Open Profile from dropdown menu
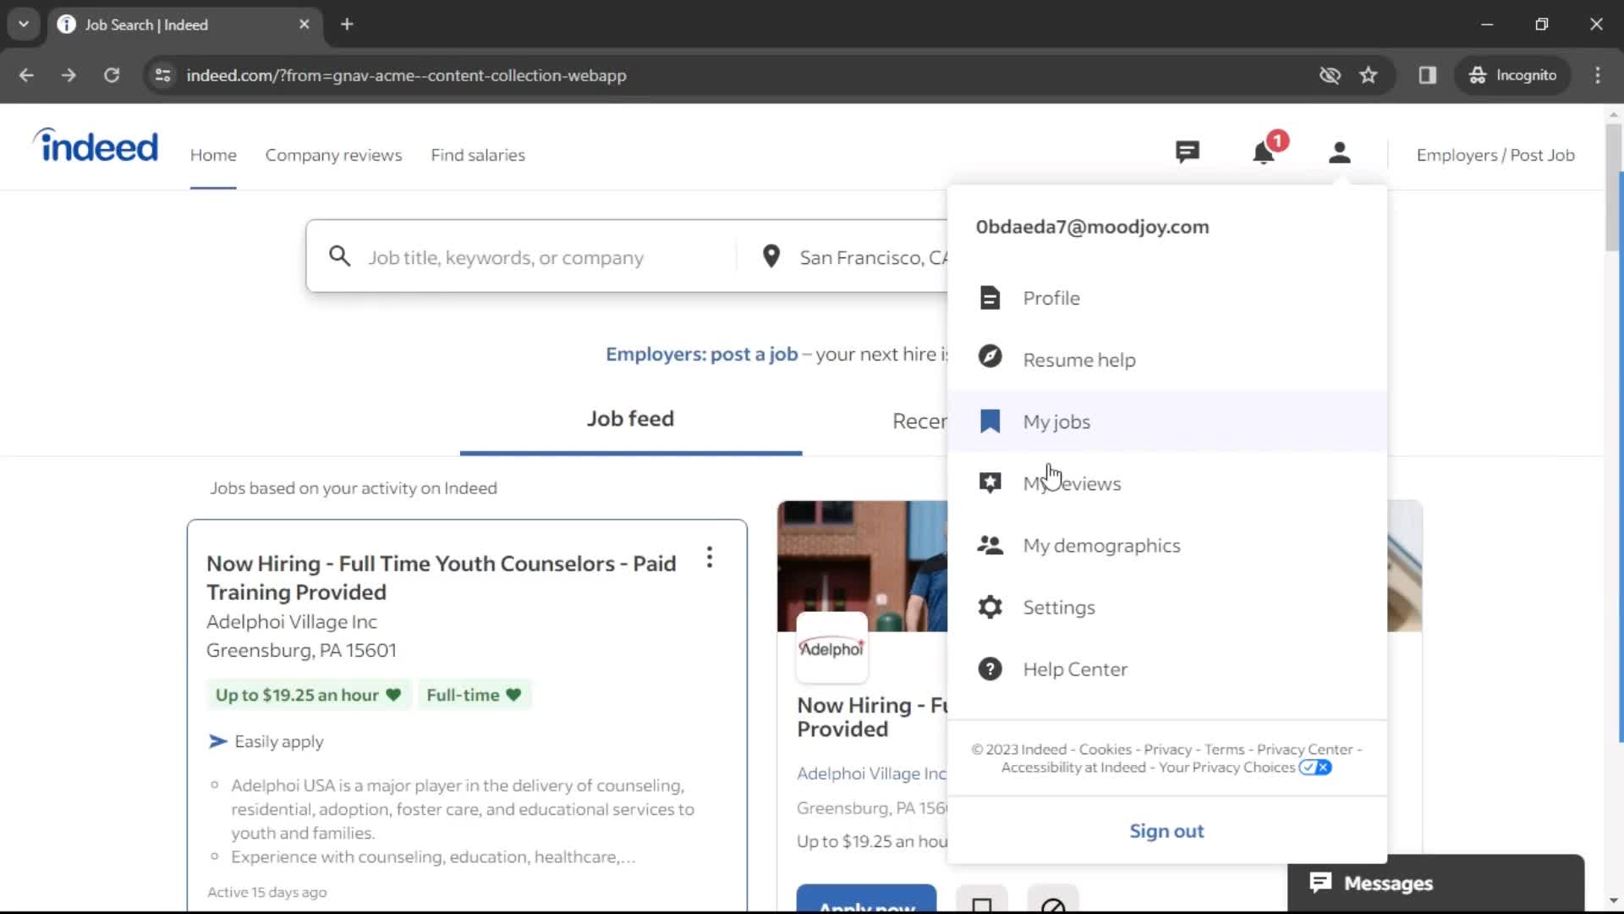The image size is (1624, 914). pyautogui.click(x=1051, y=297)
